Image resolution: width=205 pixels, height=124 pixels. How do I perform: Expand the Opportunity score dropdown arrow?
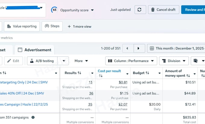pyautogui.click(x=92, y=10)
